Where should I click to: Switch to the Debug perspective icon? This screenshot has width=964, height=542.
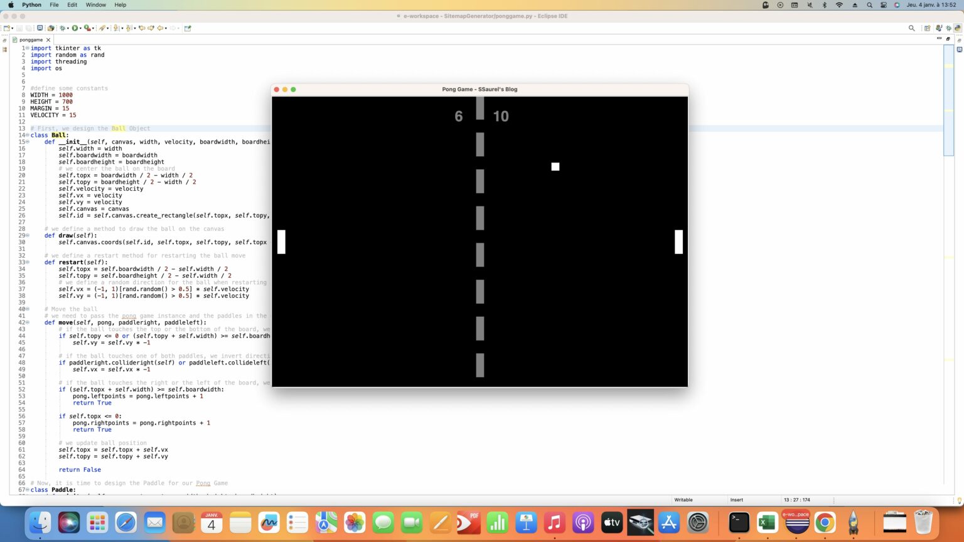coord(950,28)
